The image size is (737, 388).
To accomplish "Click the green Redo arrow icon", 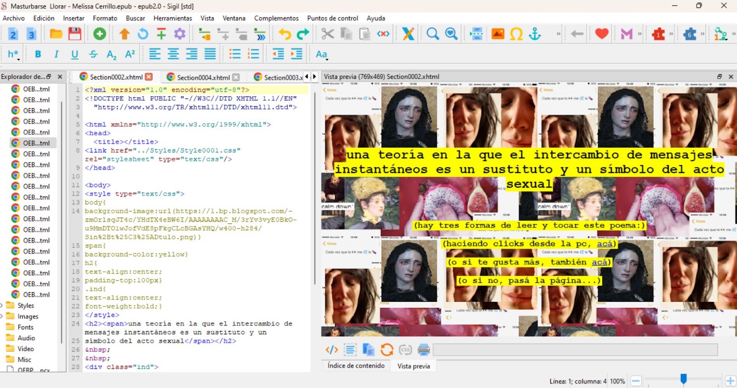I will pyautogui.click(x=303, y=34).
